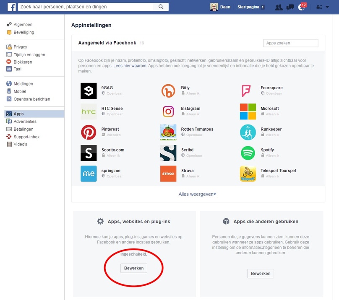
Task: Open the HTC Sense app icon
Action: coord(89,111)
